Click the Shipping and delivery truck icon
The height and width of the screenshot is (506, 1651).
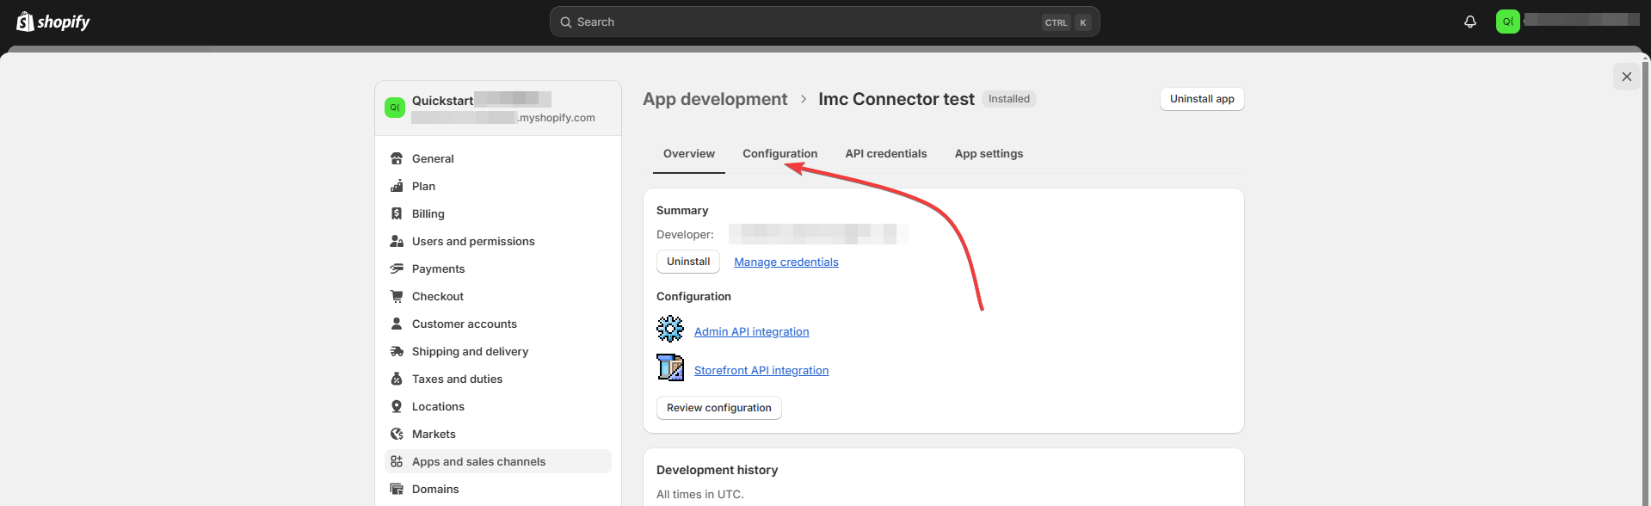coord(397,351)
